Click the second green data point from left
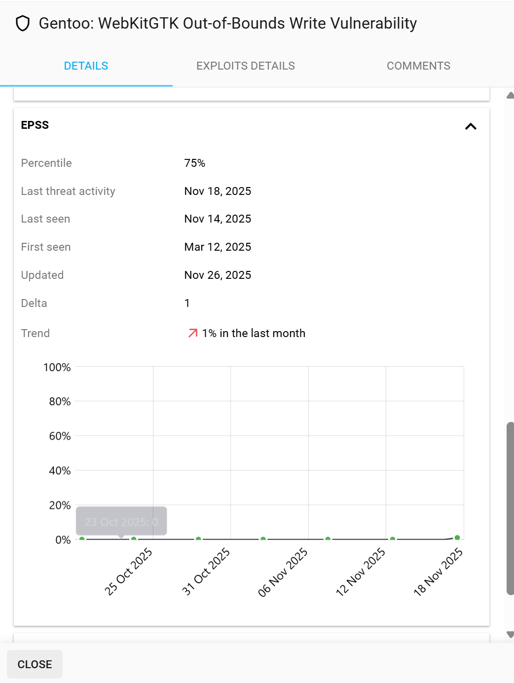 pos(134,539)
